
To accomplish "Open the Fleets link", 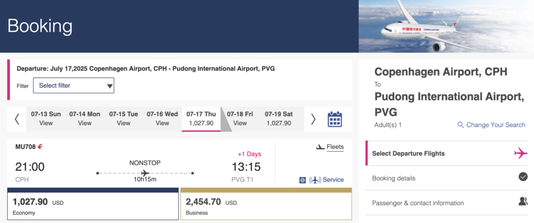I will [x=335, y=147].
